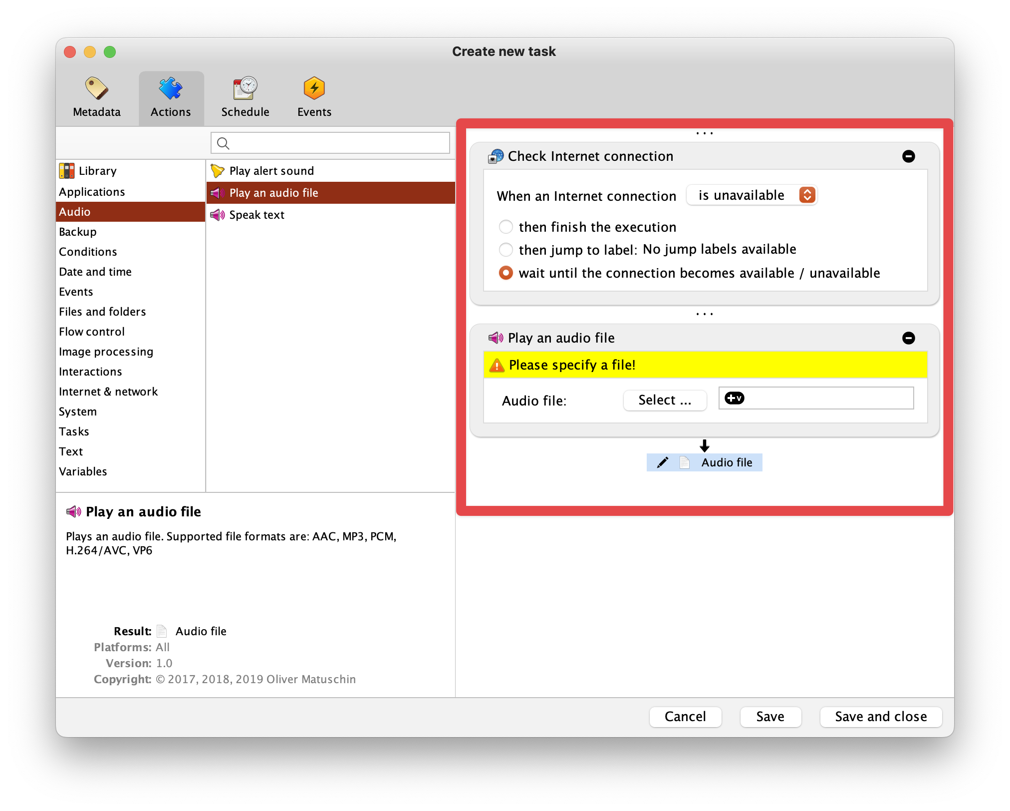Select 'wait until the connection becomes available' option
1010x811 pixels.
point(505,273)
